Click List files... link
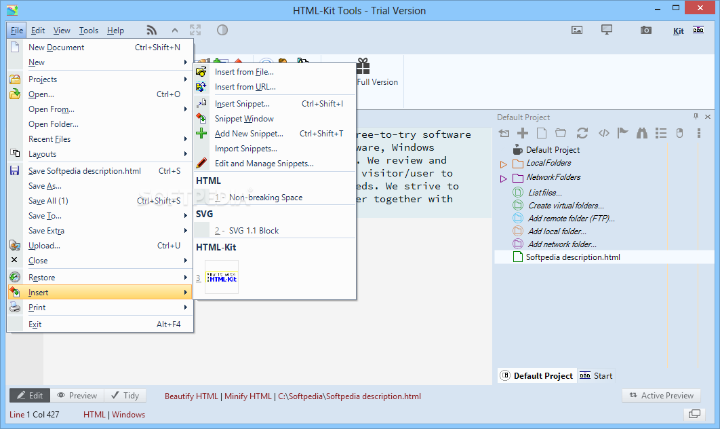 pos(545,193)
